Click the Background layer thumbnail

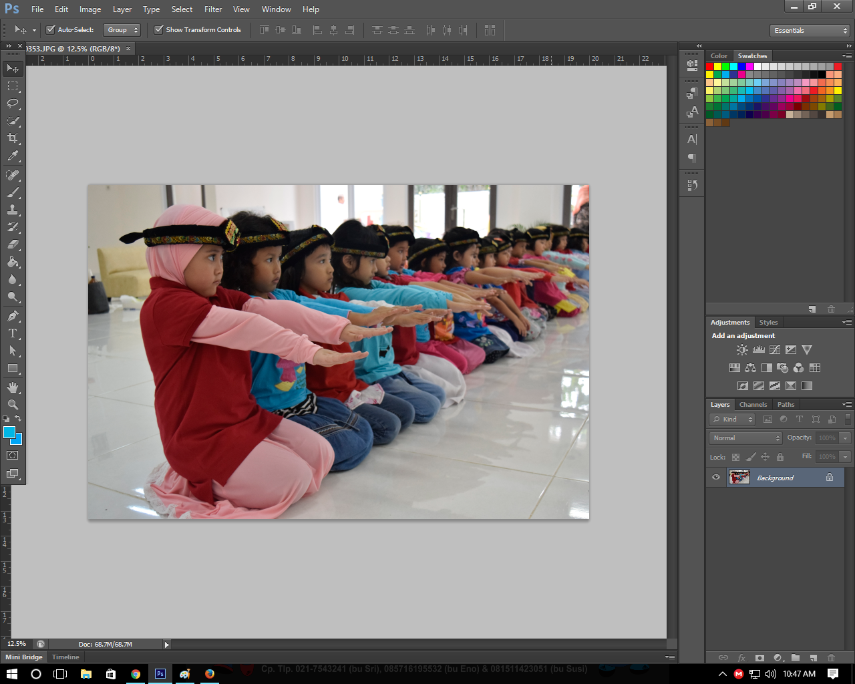tap(739, 477)
